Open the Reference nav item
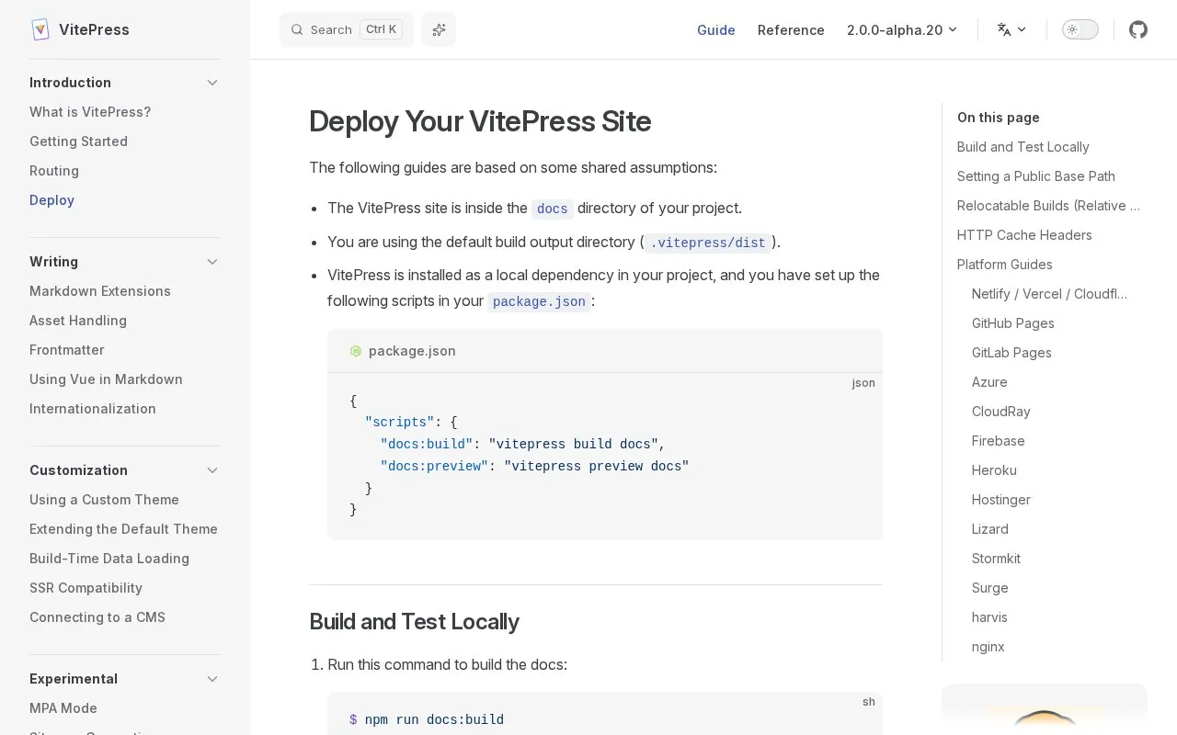The image size is (1177, 735). (x=791, y=29)
